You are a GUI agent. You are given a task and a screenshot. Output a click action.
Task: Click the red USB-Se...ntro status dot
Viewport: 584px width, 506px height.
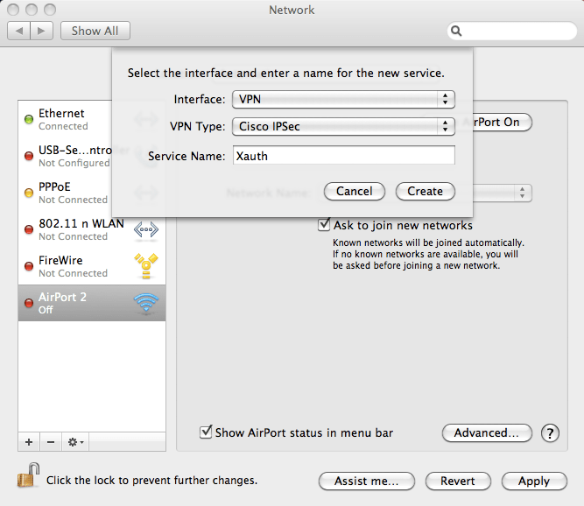(29, 156)
